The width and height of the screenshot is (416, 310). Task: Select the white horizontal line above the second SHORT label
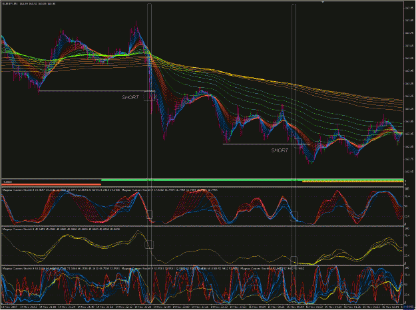[x=266, y=144]
